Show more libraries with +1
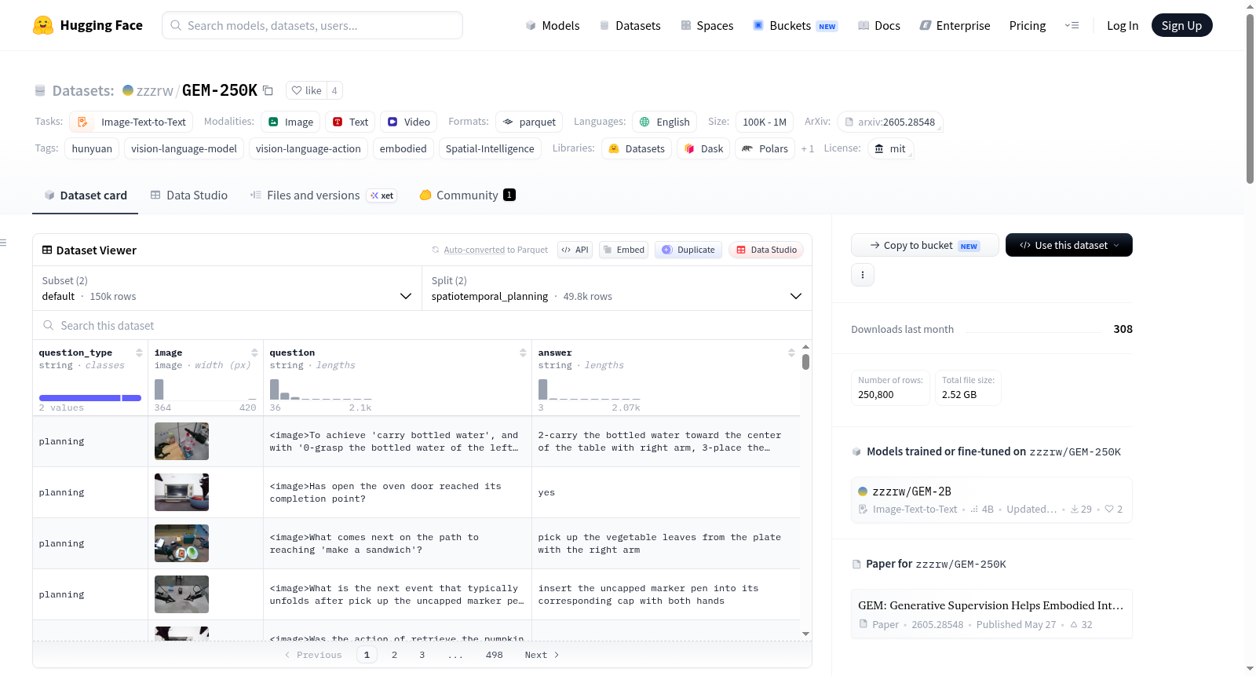 pos(808,149)
